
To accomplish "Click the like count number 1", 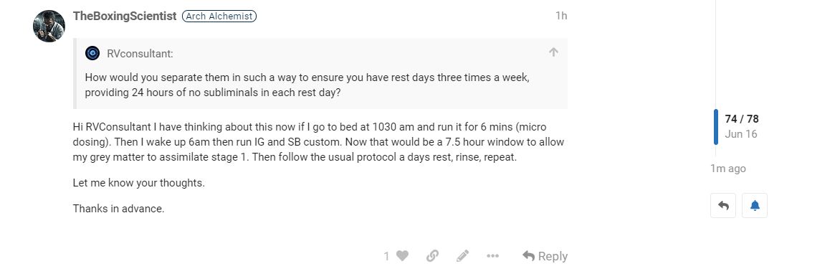I will 386,256.
